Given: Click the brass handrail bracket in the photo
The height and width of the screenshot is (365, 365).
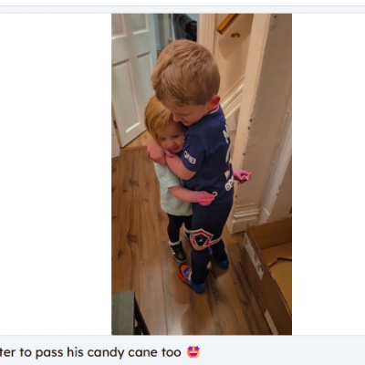Looking at the screenshot, I should (229, 25).
